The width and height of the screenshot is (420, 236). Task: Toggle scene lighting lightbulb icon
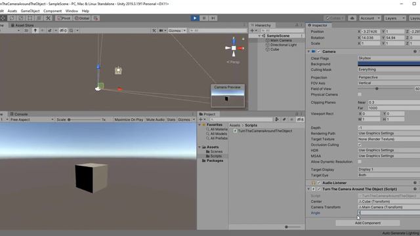coord(35,31)
